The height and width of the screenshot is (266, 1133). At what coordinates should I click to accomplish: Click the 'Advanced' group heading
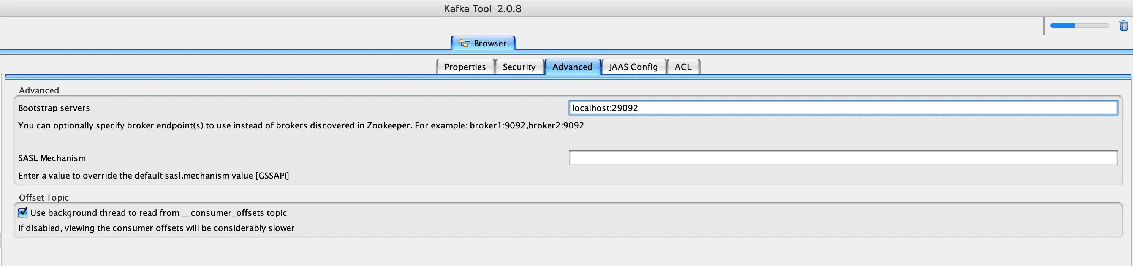[39, 90]
